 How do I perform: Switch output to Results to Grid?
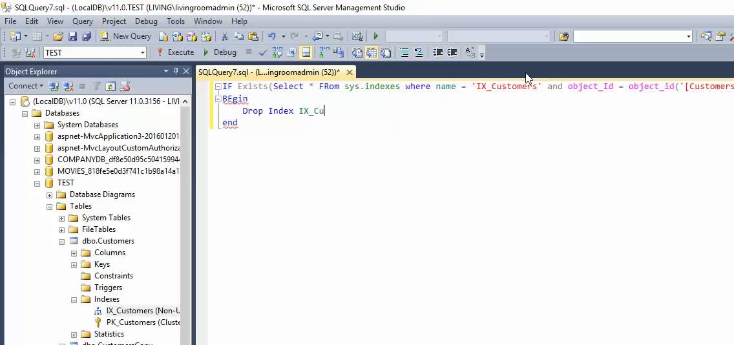372,52
